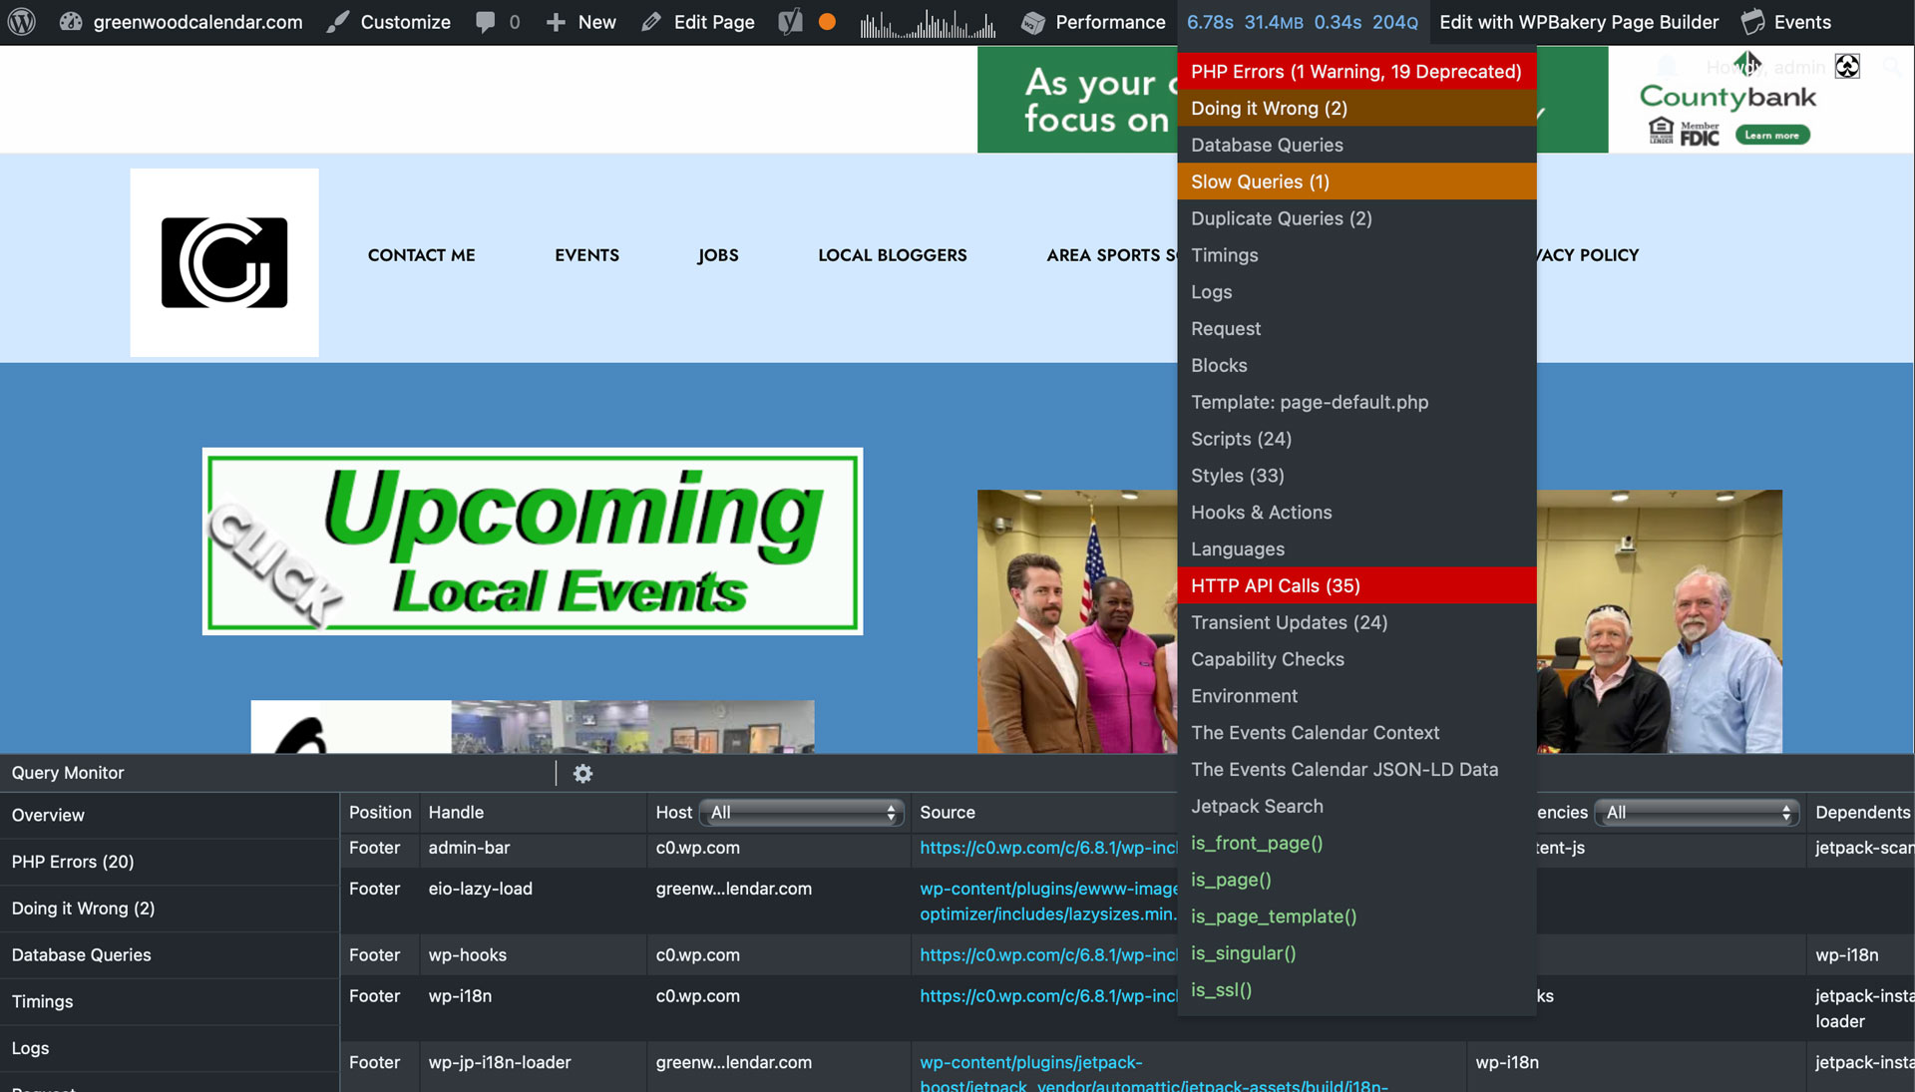The height and width of the screenshot is (1092, 1915).
Task: Click is_page_template() conditional entry
Action: click(x=1356, y=916)
